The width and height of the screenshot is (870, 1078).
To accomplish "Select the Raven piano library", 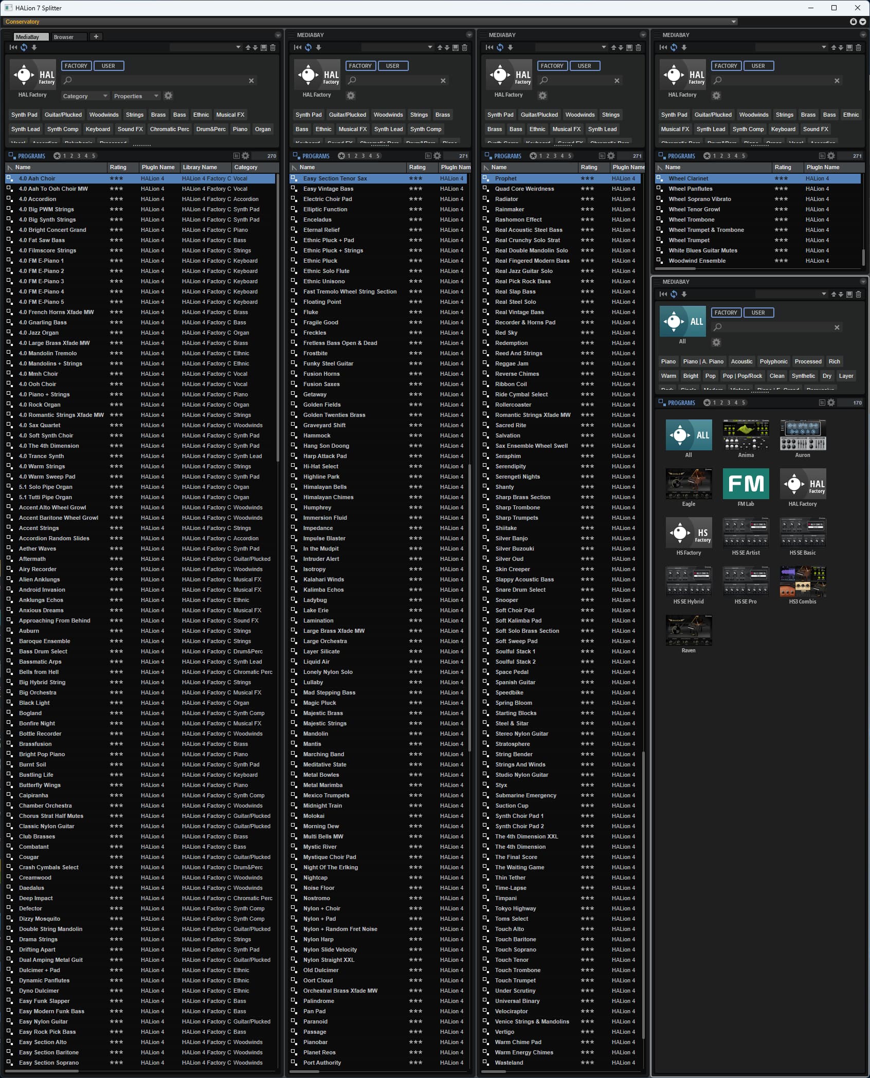I will (688, 630).
